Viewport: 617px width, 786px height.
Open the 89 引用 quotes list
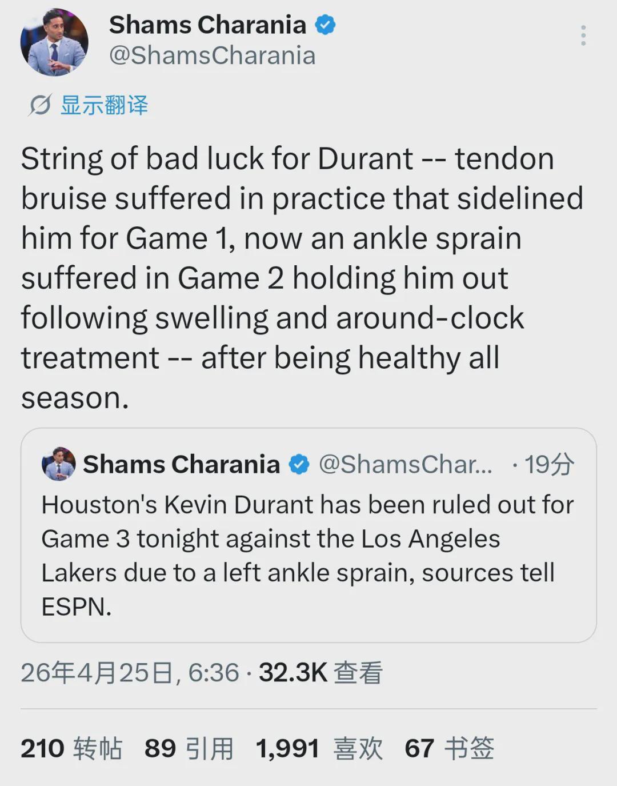click(x=189, y=748)
